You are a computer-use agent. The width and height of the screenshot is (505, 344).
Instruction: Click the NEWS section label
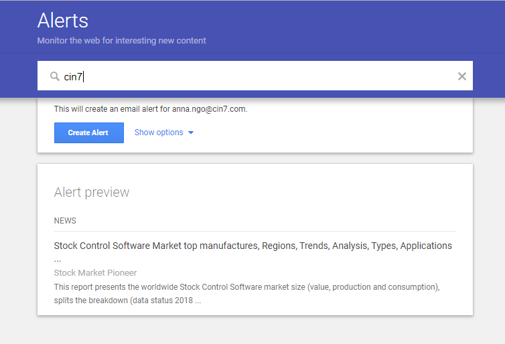(65, 221)
